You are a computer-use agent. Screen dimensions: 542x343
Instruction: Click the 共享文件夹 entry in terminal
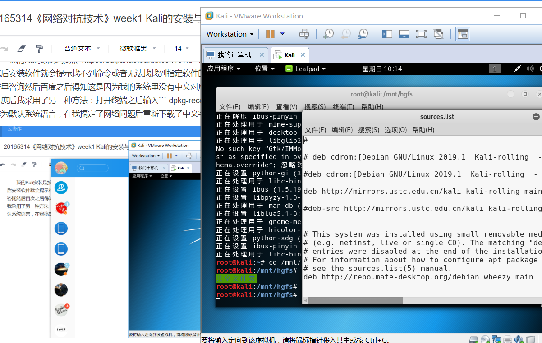tap(236, 279)
